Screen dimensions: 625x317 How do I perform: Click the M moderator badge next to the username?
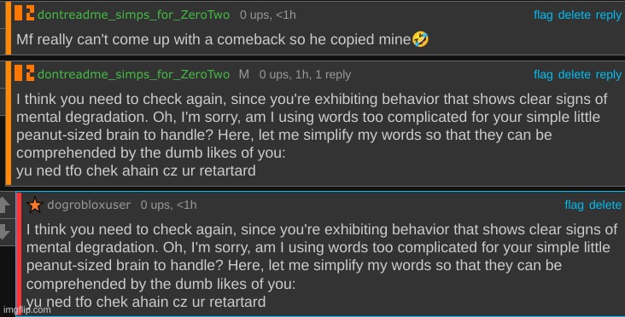tap(244, 74)
